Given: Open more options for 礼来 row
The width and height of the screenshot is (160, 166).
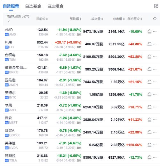Looking at the screenshot, I should pos(155,44).
